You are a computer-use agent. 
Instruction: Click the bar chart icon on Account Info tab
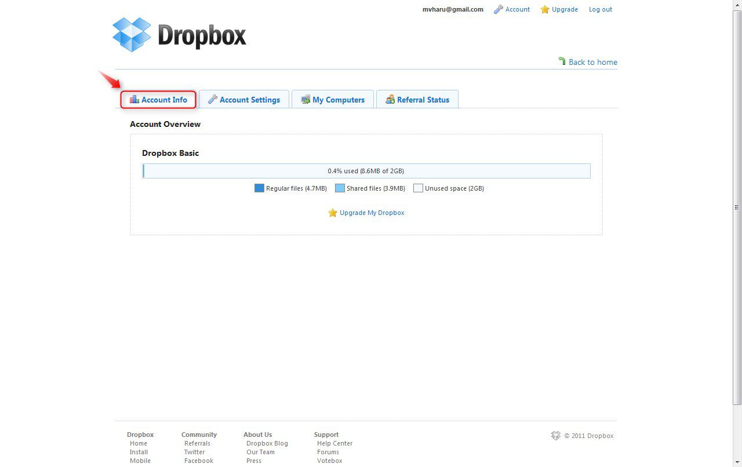click(x=134, y=100)
